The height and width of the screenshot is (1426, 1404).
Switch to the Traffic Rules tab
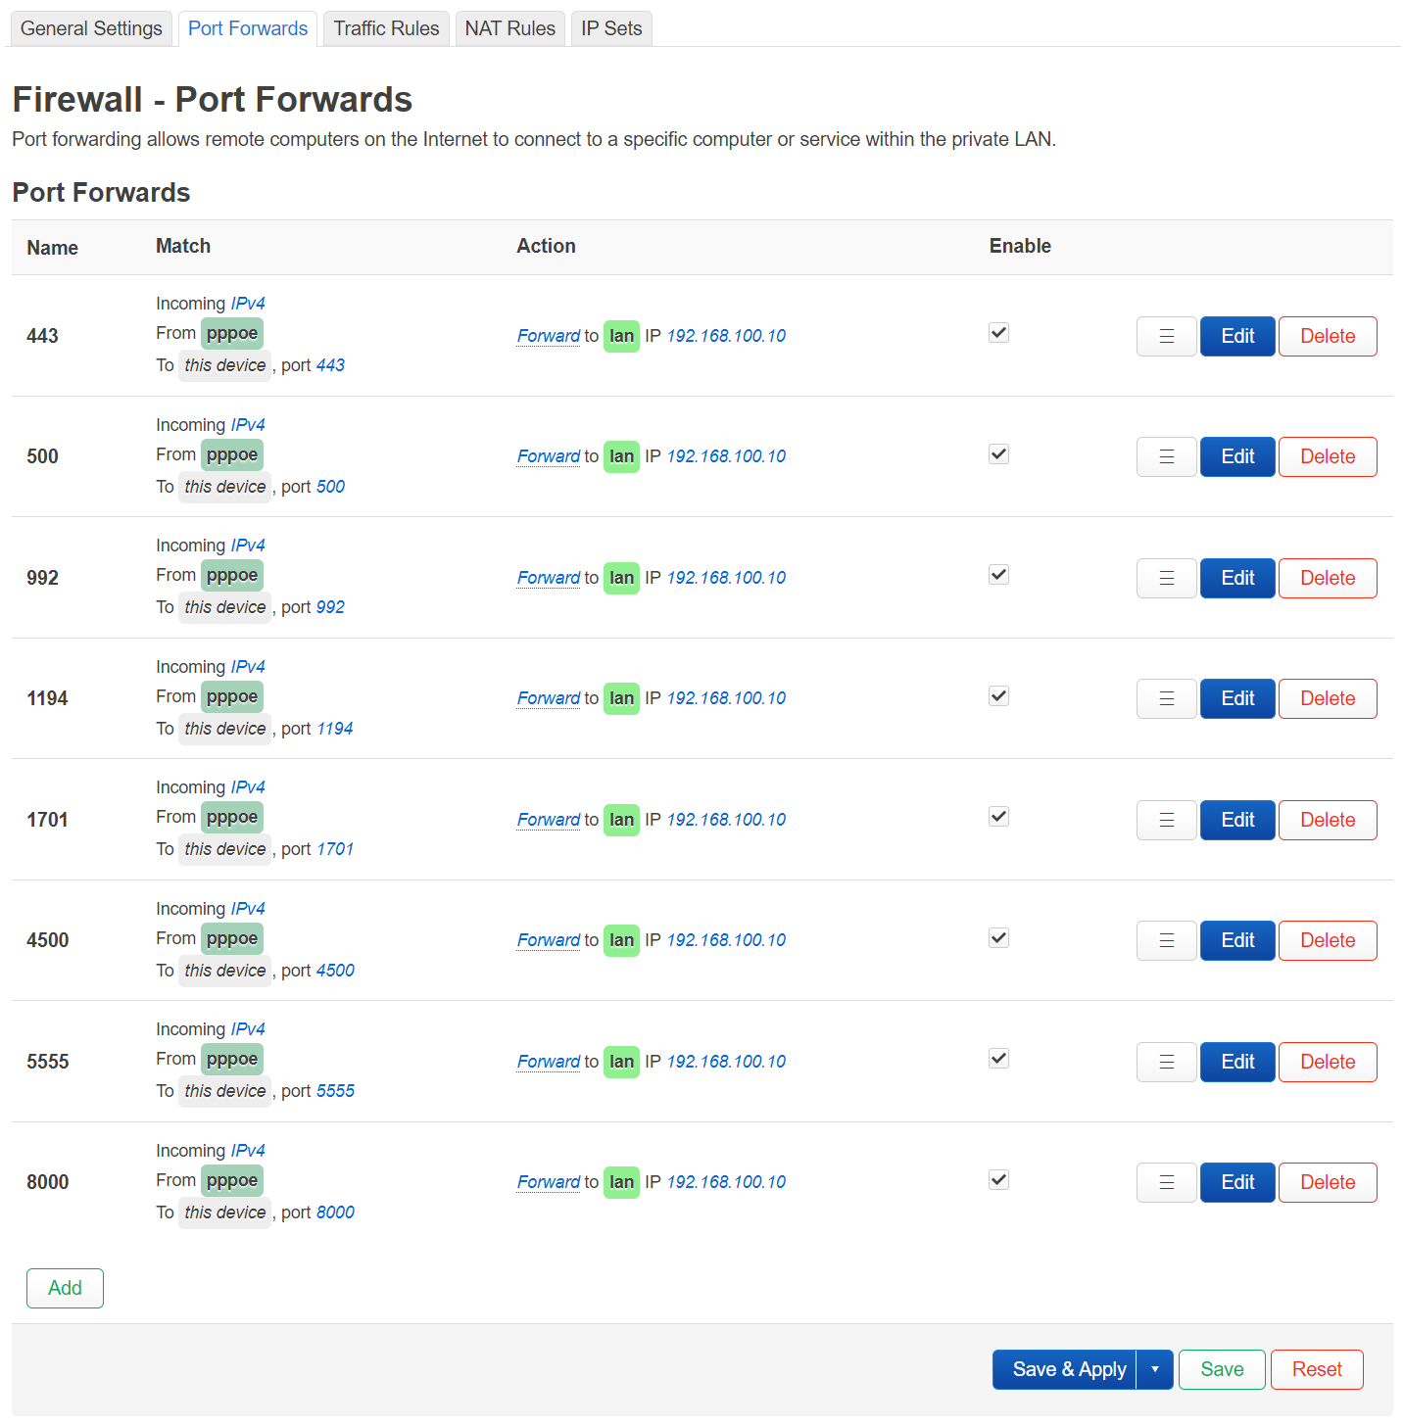386,28
